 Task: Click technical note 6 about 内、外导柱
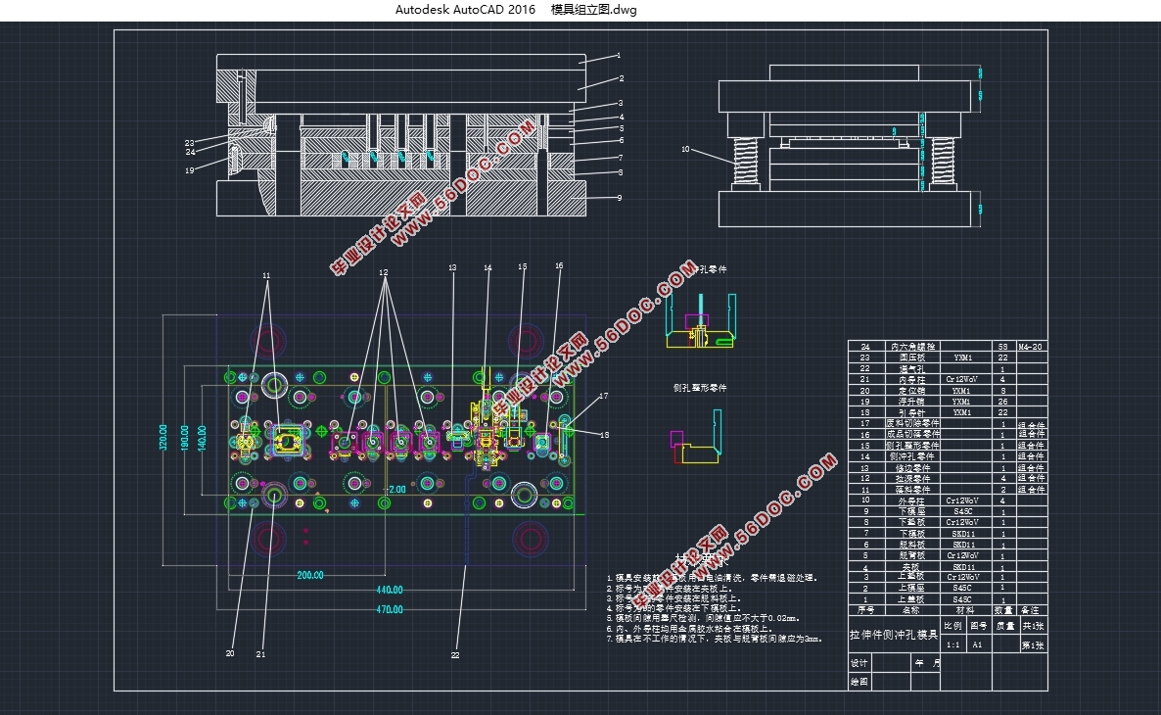point(689,628)
